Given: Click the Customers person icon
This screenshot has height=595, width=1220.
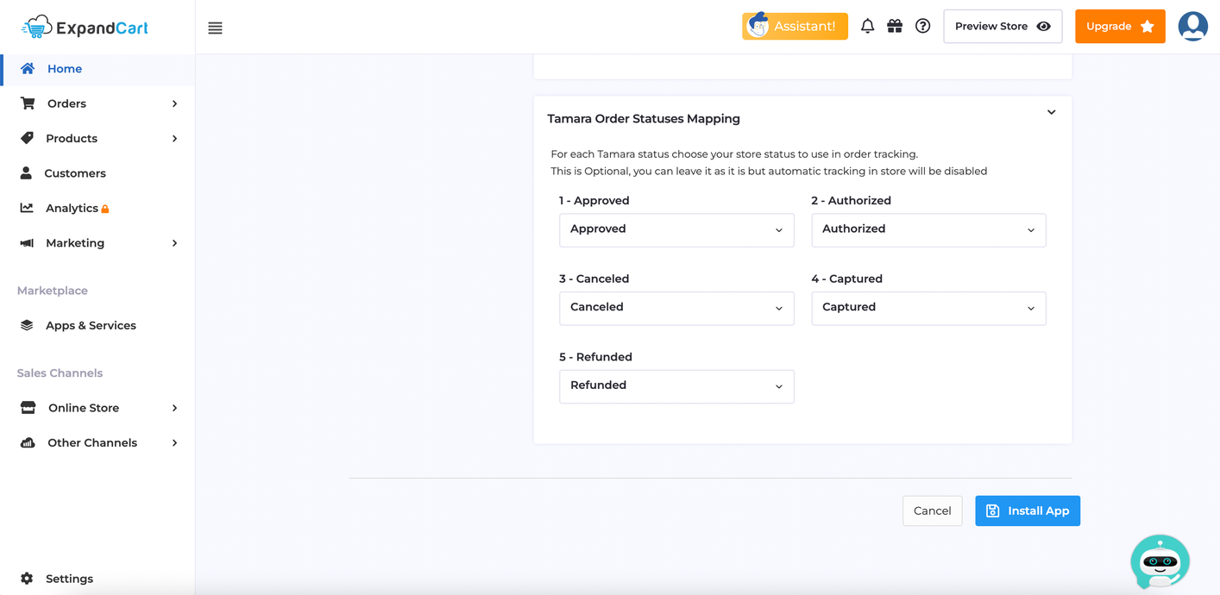Looking at the screenshot, I should coord(26,173).
